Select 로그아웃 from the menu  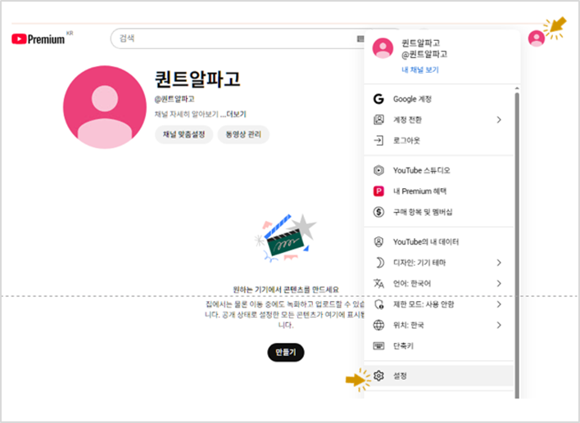439,141
